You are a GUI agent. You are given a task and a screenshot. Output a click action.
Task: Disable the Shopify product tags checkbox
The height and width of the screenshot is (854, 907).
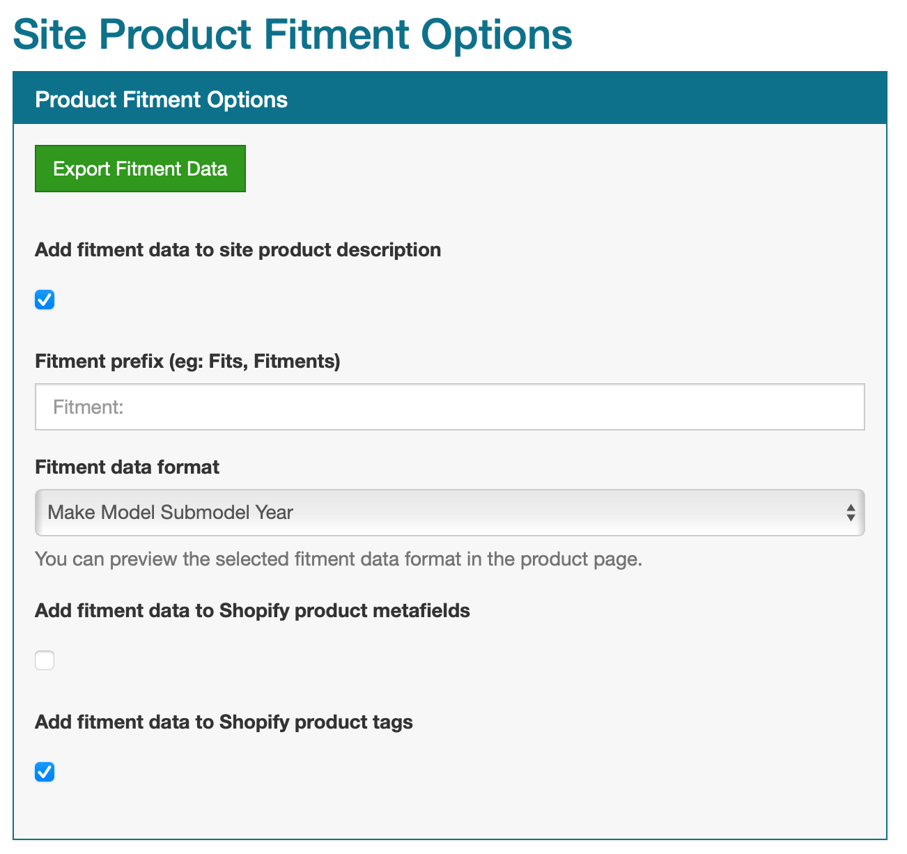[45, 772]
